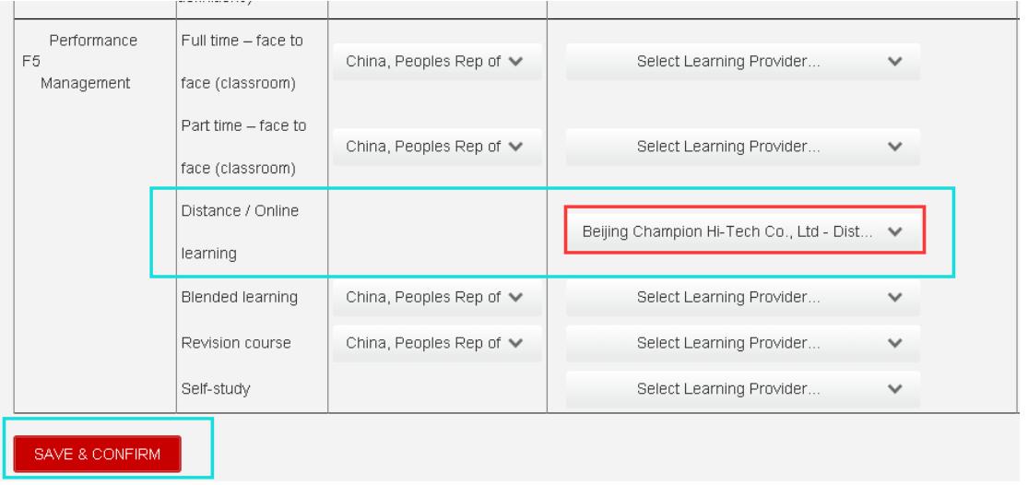Click the SAVE & CONFIRM button
1028x485 pixels.
[x=97, y=454]
